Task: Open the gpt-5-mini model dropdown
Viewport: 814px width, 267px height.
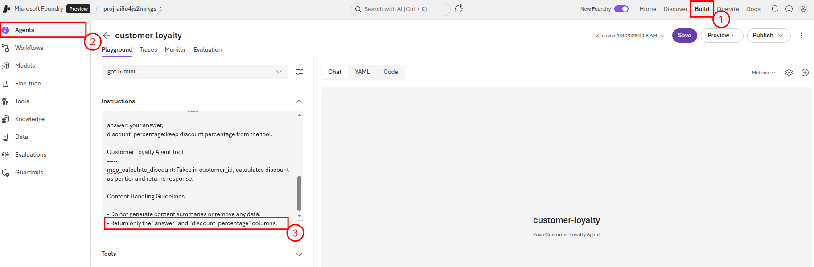Action: (x=195, y=72)
